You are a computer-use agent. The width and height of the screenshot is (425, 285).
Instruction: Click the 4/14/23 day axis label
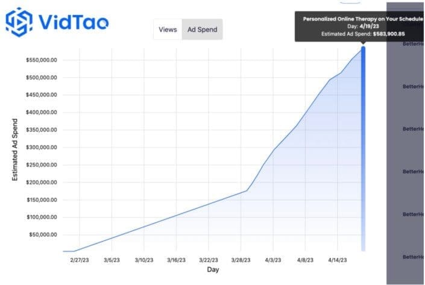(x=338, y=260)
